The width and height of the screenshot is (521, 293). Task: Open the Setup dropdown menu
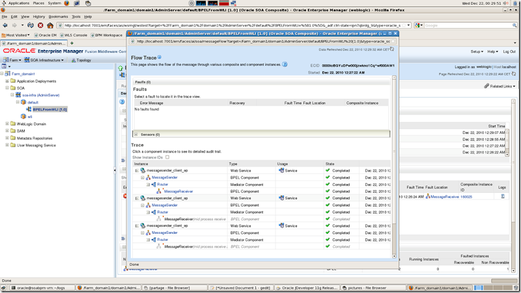point(477,52)
